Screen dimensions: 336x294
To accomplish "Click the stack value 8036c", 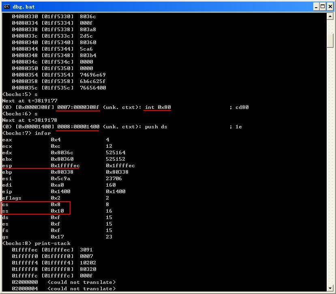I will tap(88, 17).
